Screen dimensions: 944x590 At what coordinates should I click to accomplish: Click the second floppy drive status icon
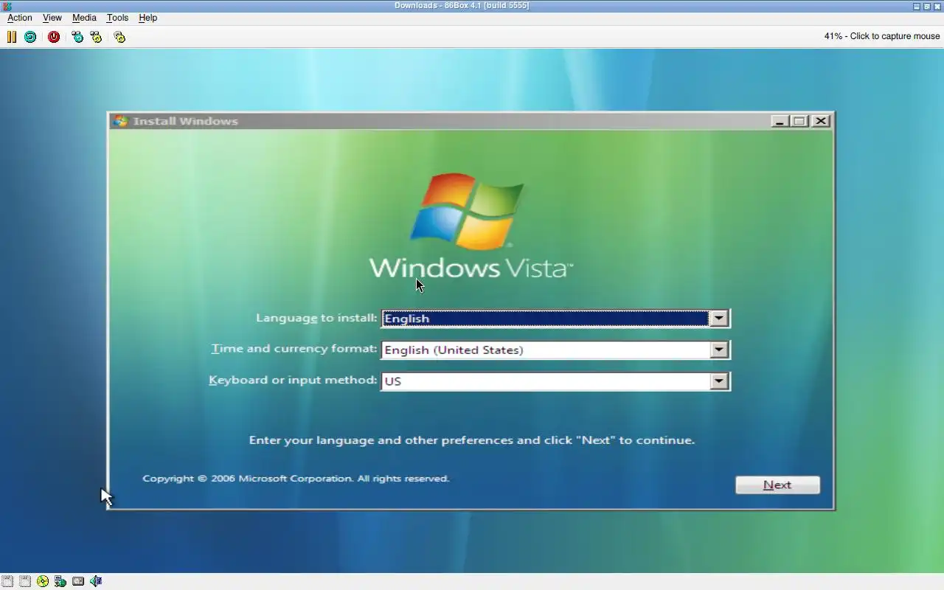[25, 581]
